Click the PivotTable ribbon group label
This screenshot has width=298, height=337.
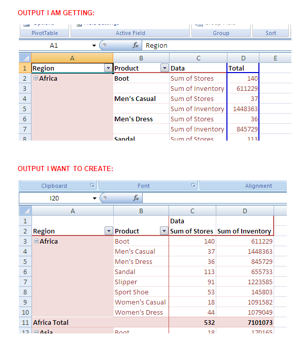point(45,33)
